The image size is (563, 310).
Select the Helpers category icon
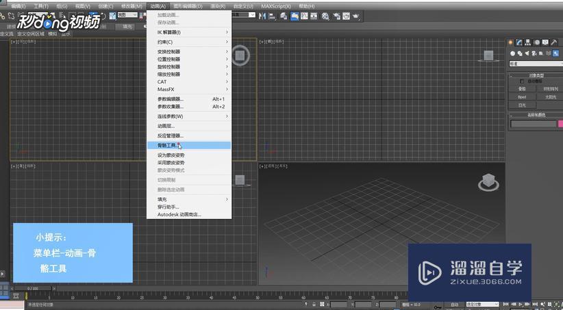click(x=541, y=53)
